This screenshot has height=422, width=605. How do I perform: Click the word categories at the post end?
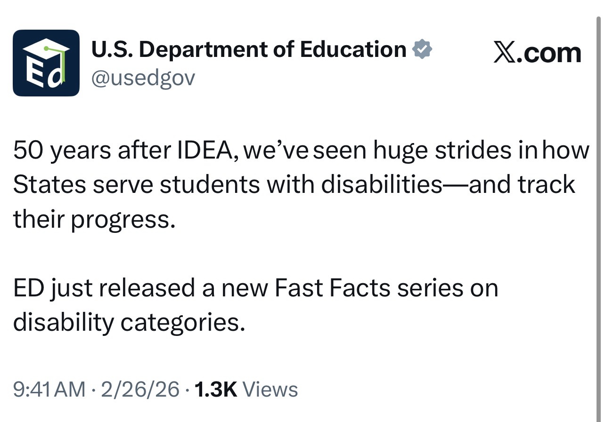coord(183,322)
